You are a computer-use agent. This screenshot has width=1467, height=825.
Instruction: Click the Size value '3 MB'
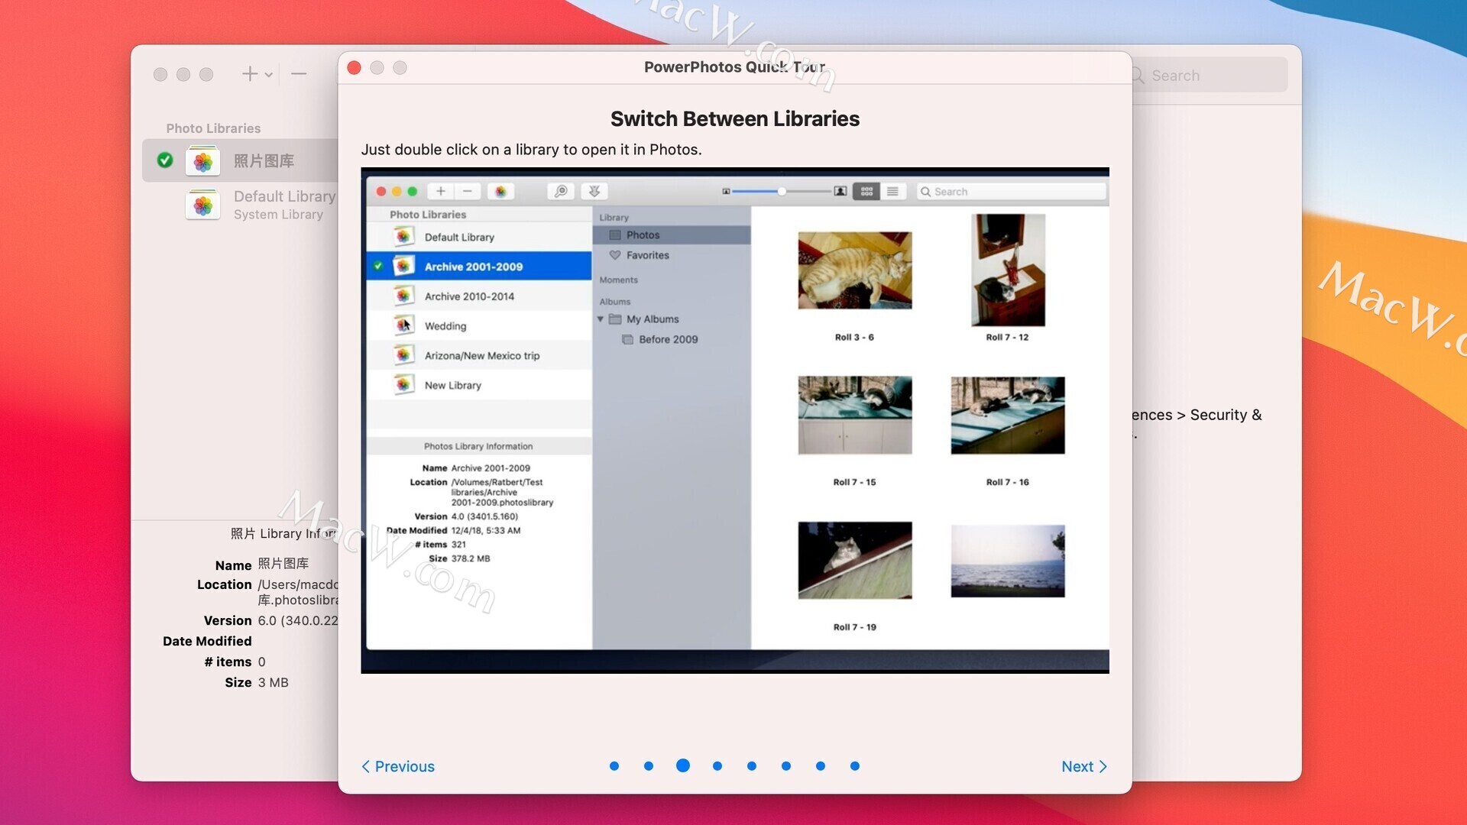[273, 682]
